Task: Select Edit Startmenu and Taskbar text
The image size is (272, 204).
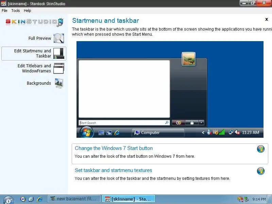Action: 33,53
